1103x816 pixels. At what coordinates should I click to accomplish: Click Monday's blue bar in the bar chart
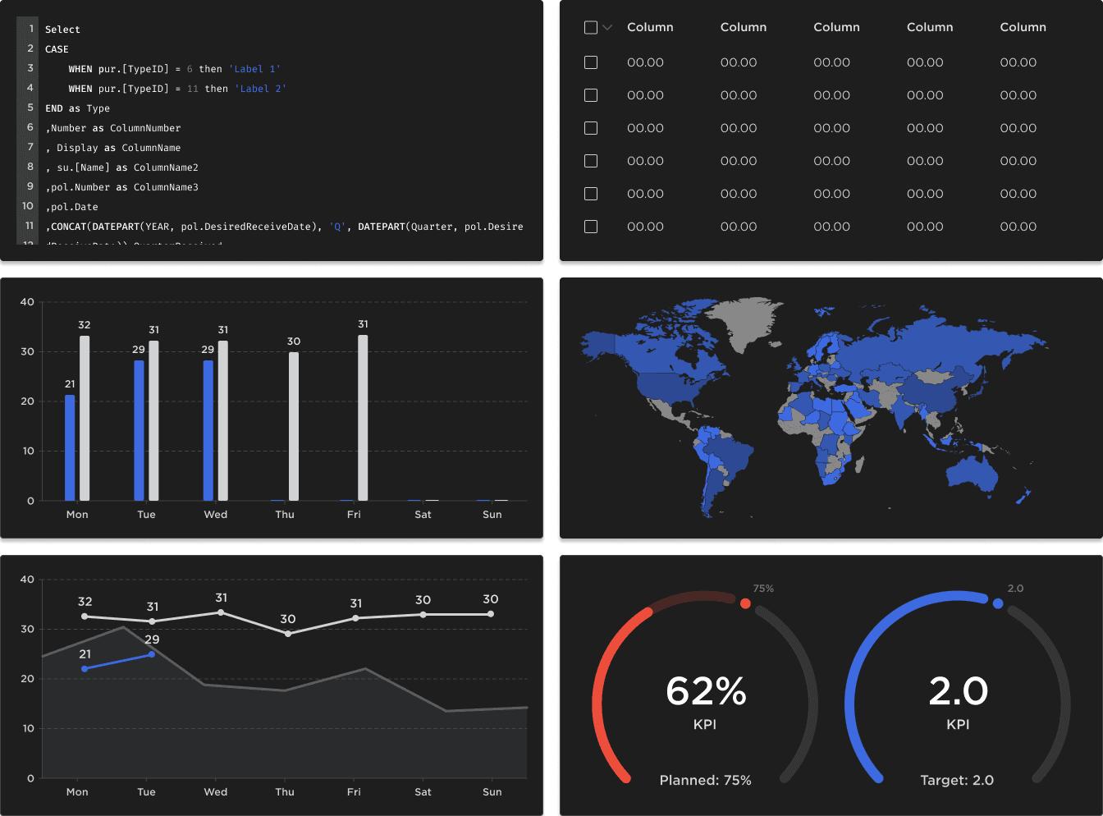click(70, 443)
